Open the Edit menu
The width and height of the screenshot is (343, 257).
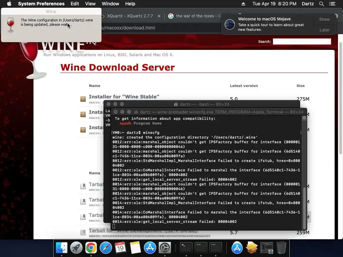tap(75, 4)
